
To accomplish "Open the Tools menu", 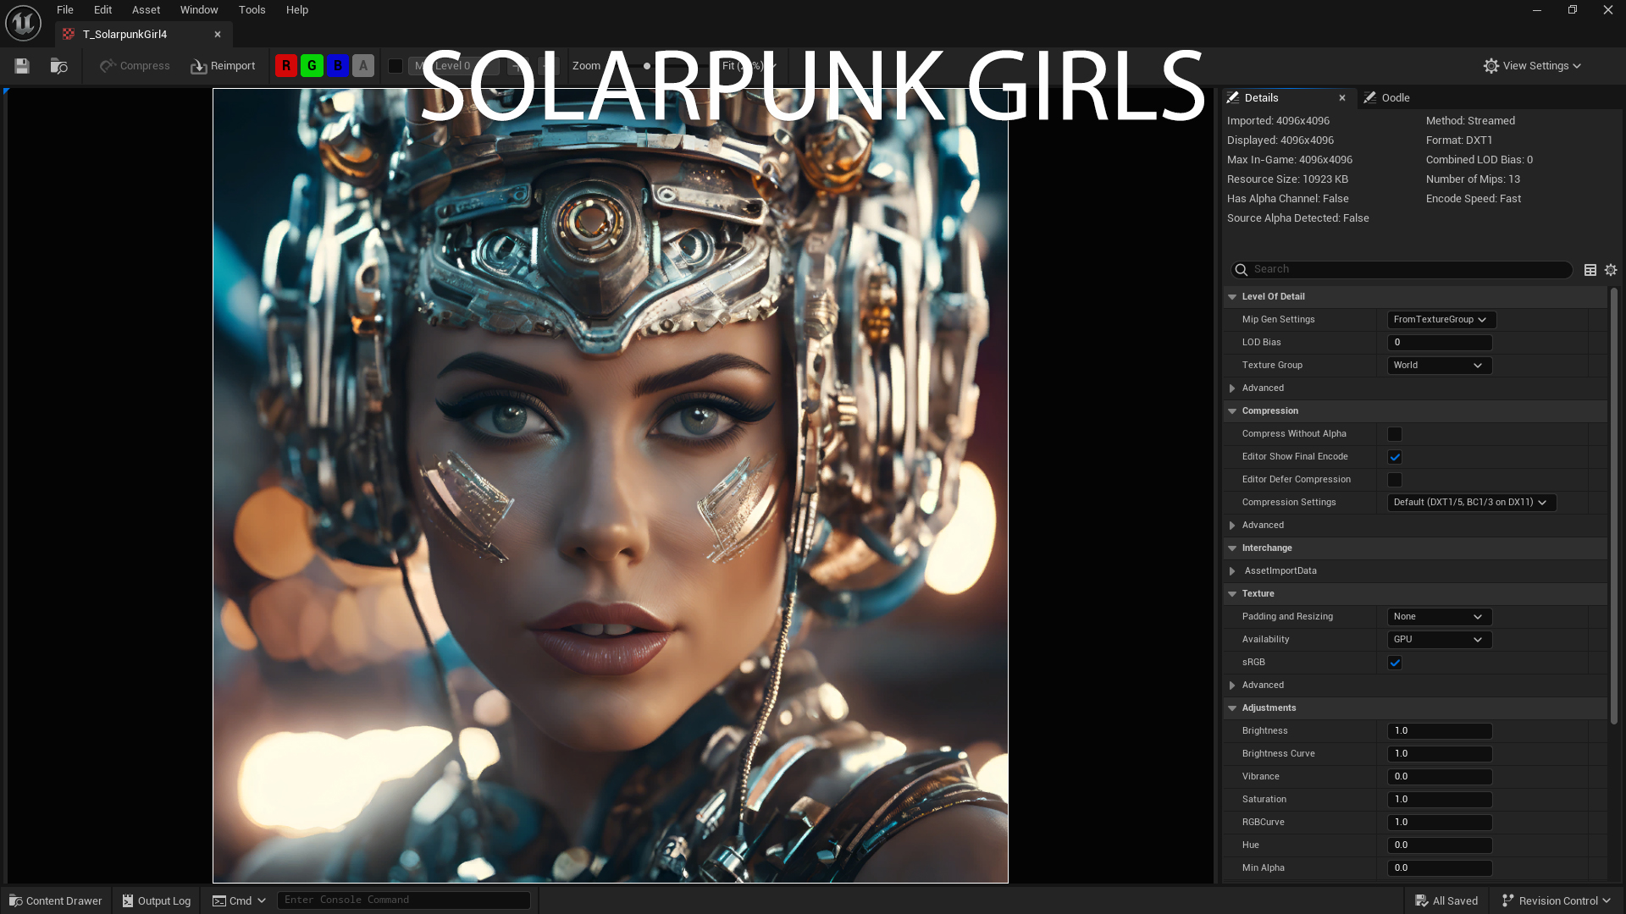I will [252, 10].
